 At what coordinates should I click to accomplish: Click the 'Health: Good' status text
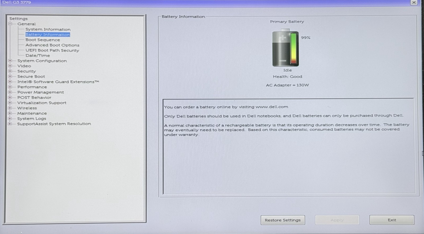click(288, 76)
